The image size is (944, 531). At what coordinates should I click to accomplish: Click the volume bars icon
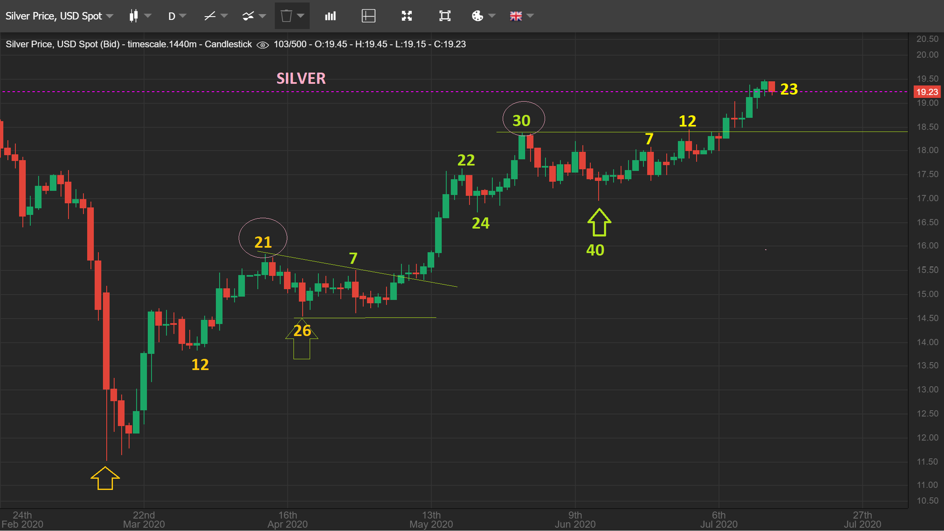click(x=330, y=16)
